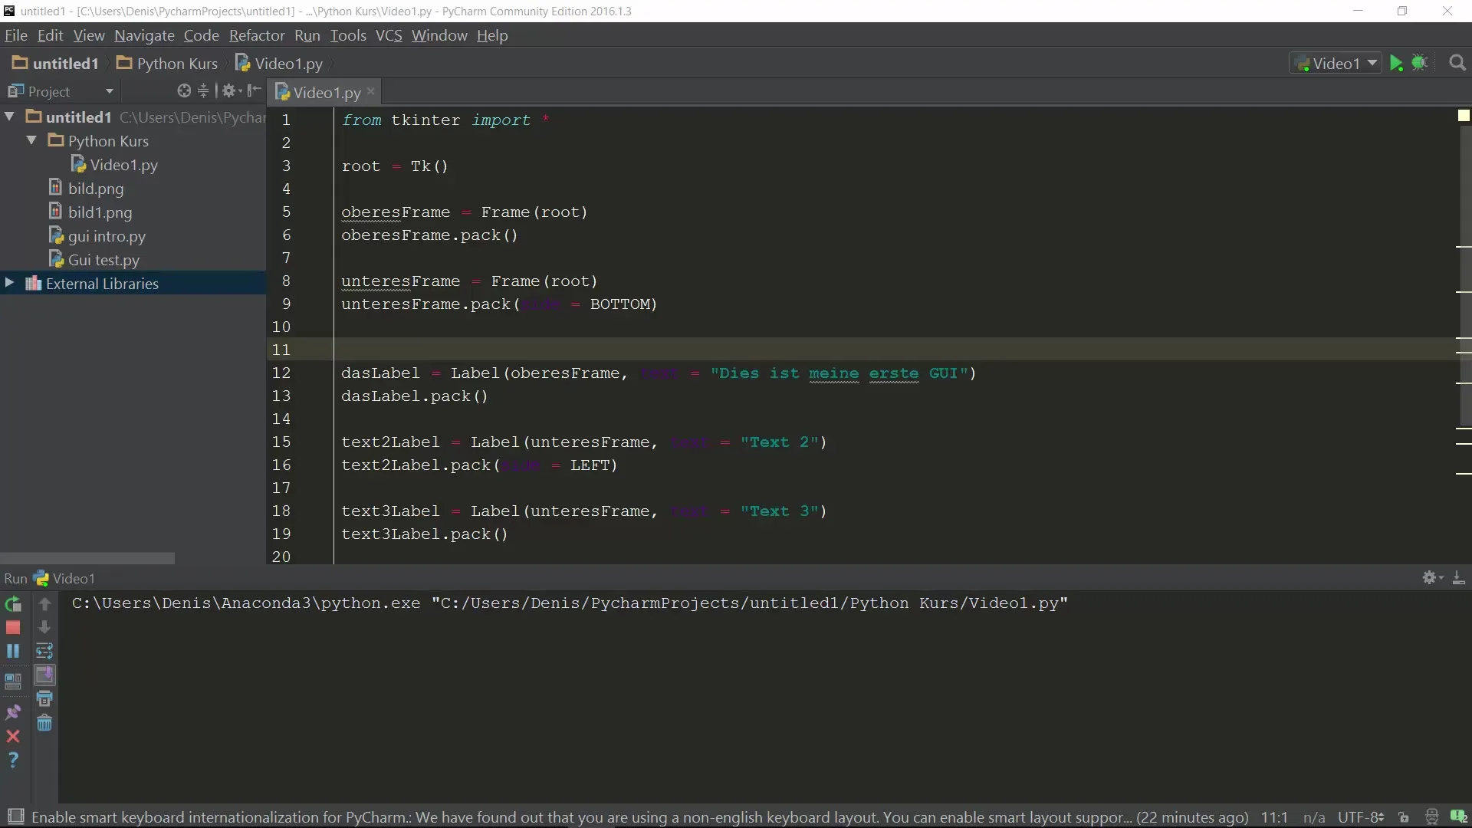Screen dimensions: 1472x828
Task: Open the VCS menu
Action: (389, 35)
